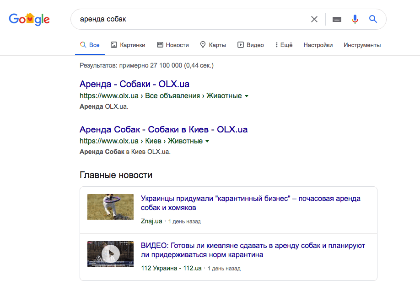Switch to the Новости tab
The image size is (420, 285).
173,45
